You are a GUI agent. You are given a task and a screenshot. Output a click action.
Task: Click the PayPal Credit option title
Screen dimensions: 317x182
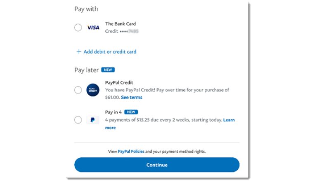tap(119, 82)
